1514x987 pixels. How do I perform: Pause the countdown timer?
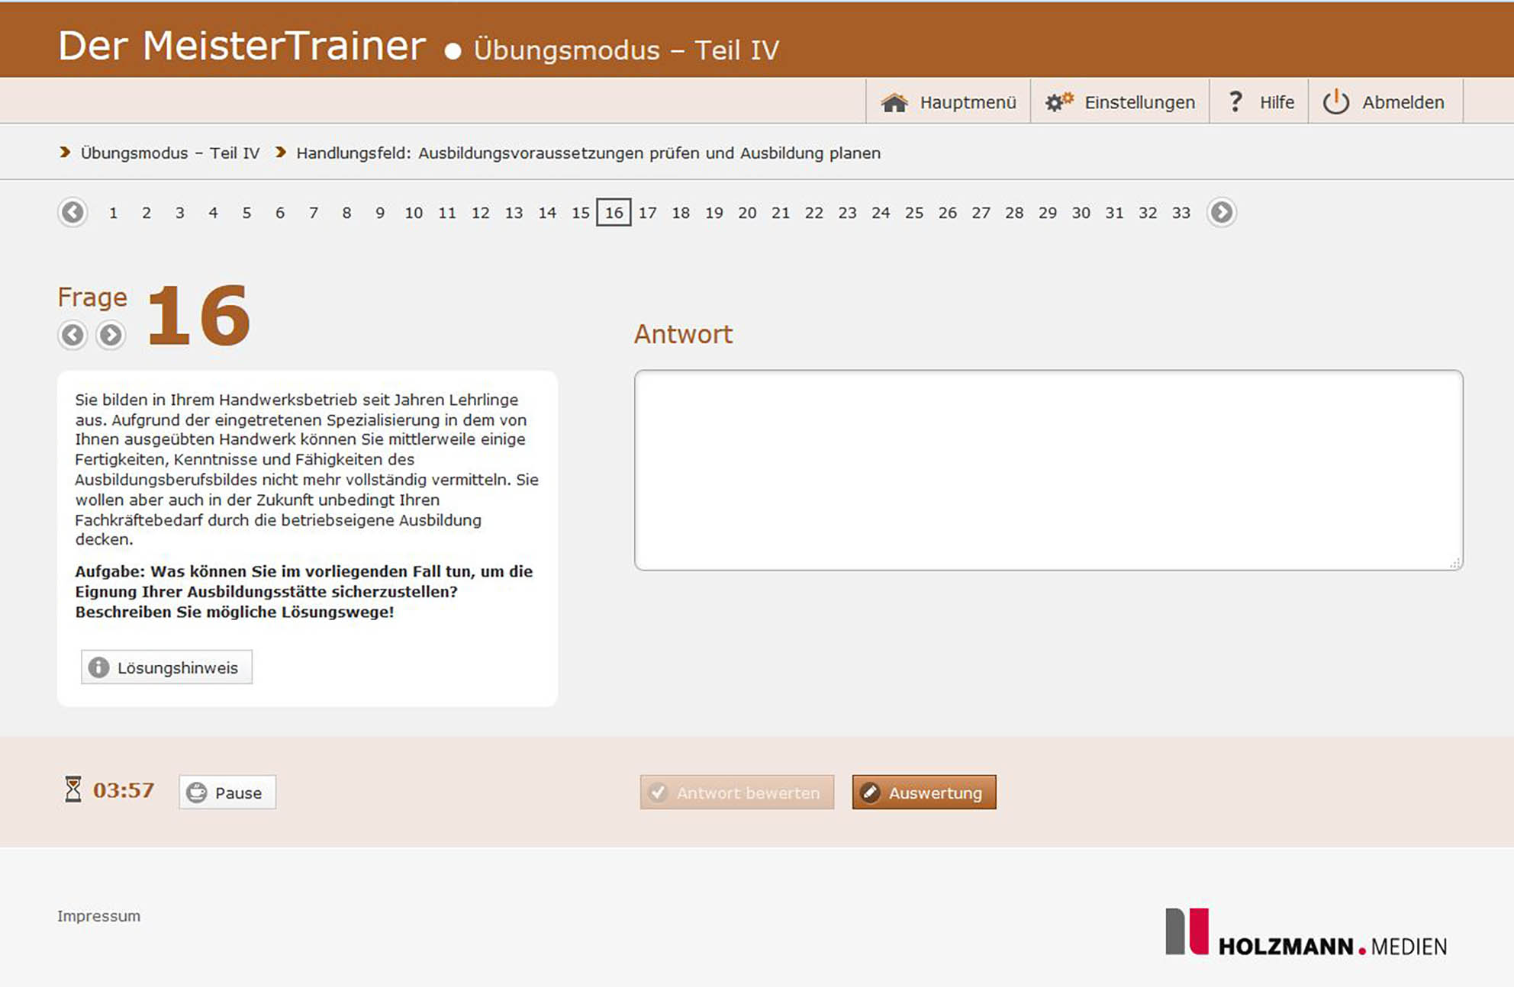[224, 793]
